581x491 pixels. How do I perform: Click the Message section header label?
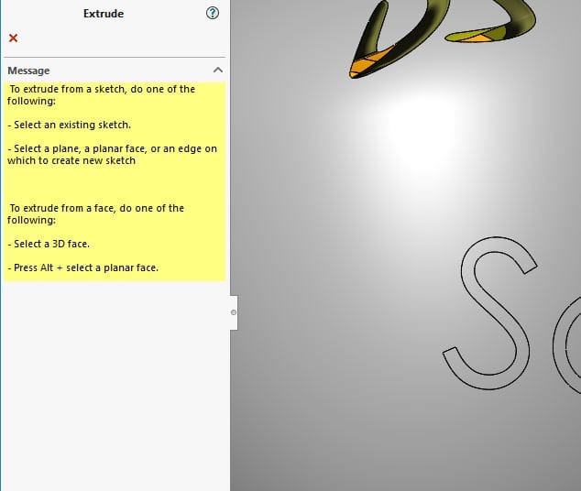click(29, 71)
